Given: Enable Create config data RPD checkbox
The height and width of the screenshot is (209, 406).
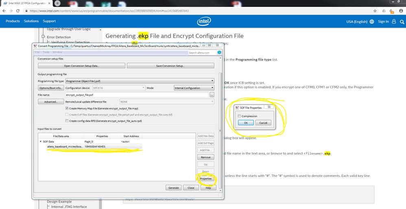Looking at the screenshot, I should click(67, 121).
